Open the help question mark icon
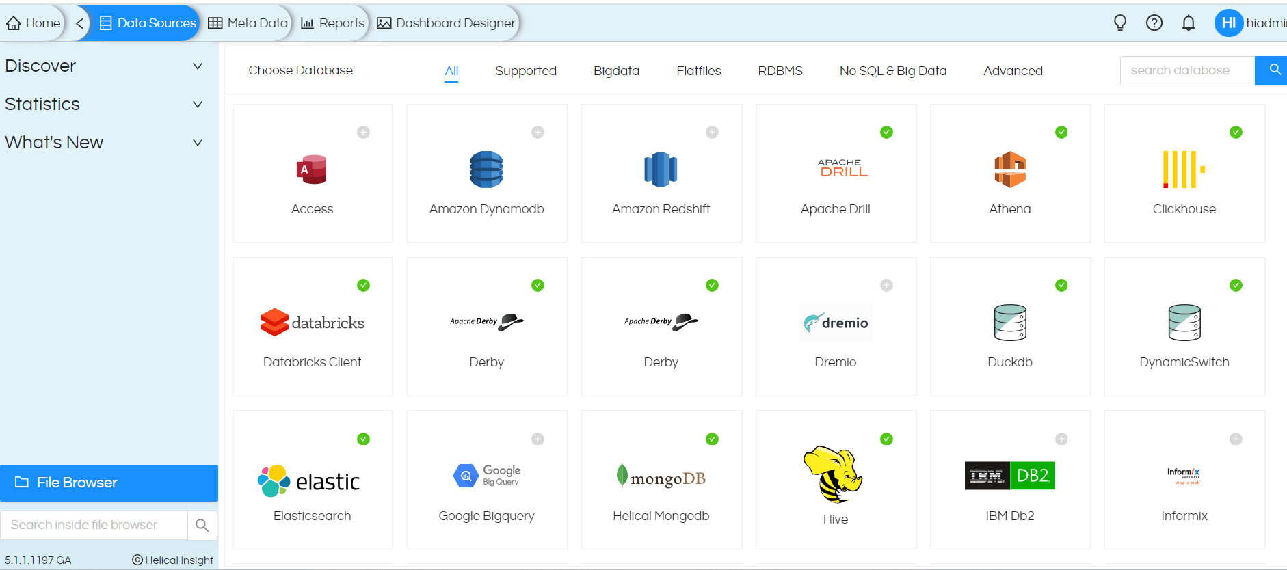 point(1154,23)
